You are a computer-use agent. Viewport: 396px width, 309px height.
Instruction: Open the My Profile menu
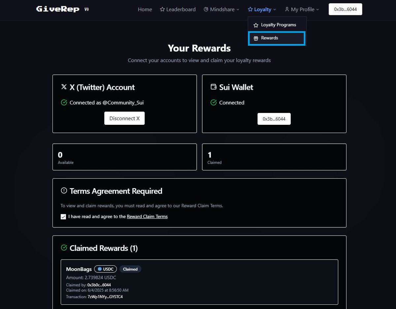[302, 9]
